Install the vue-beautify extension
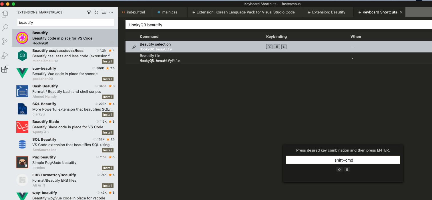Image resolution: width=432 pixels, height=200 pixels. point(107,79)
